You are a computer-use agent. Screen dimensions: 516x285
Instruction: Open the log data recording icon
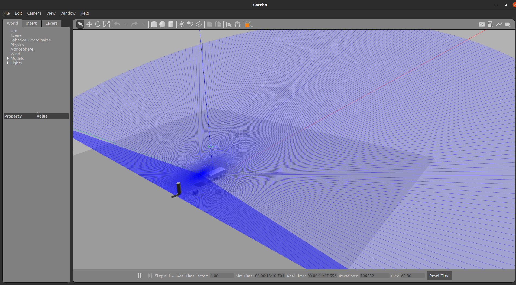pyautogui.click(x=490, y=24)
